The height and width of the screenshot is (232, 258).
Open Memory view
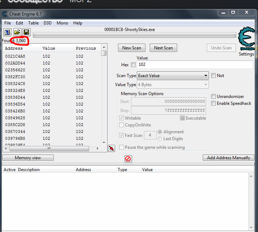coord(28,158)
